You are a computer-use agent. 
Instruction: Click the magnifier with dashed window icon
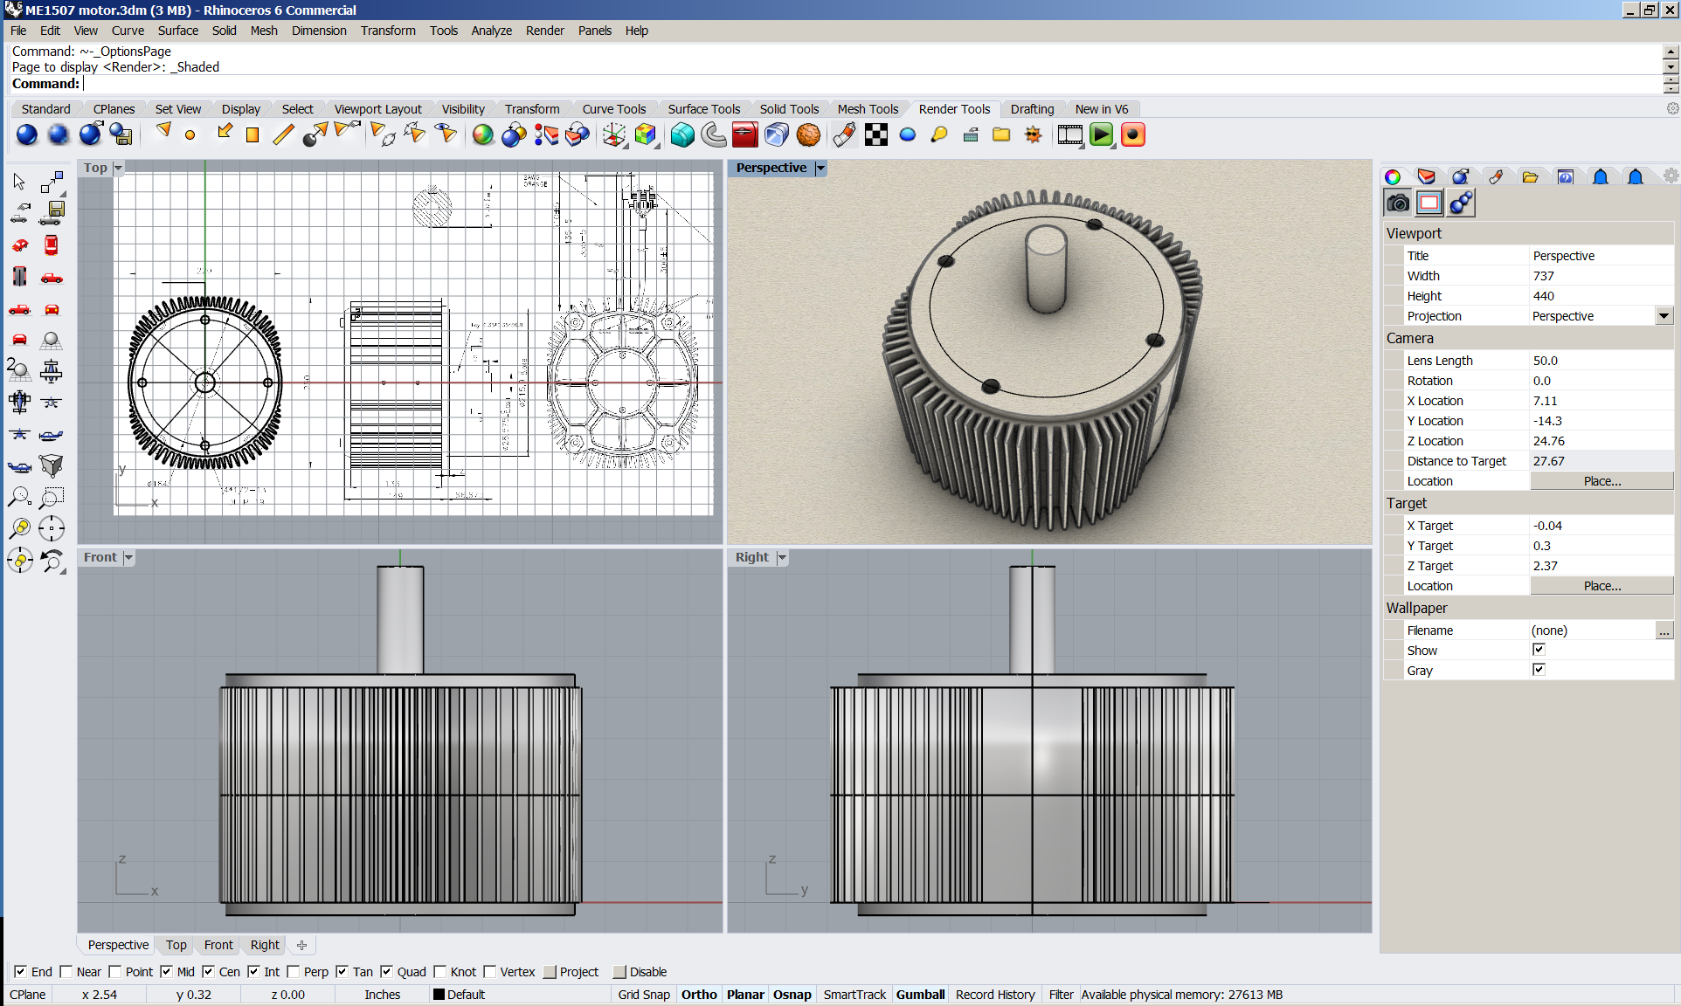52,498
